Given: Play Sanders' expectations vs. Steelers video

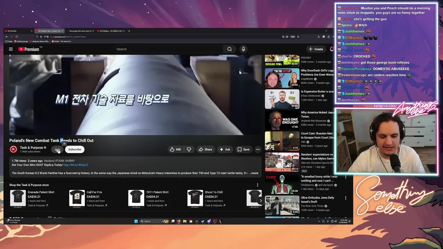Looking at the screenshot, I should 282,162.
